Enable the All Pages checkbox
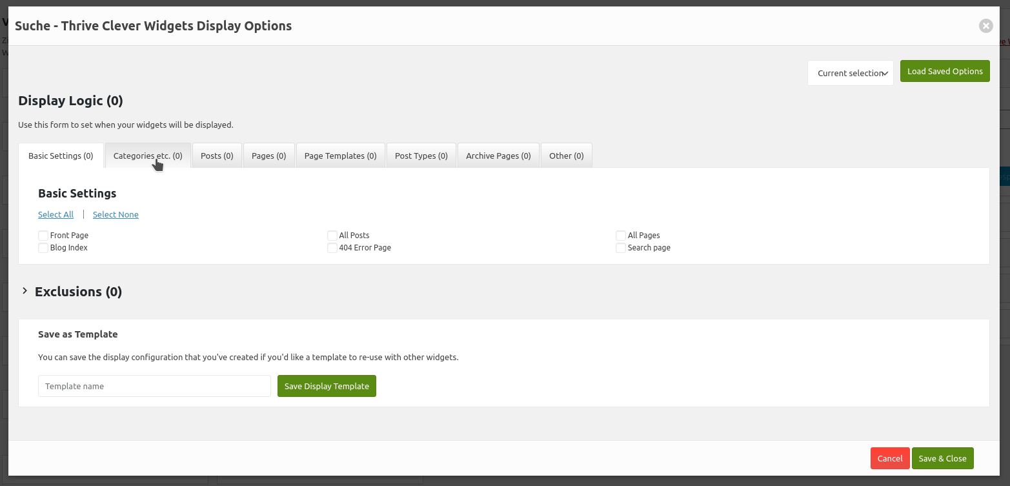 coord(621,236)
